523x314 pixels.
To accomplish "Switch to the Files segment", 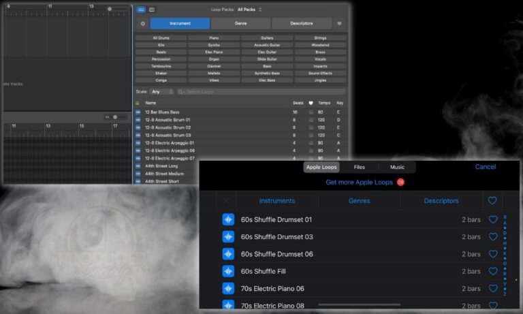I will pyautogui.click(x=360, y=167).
